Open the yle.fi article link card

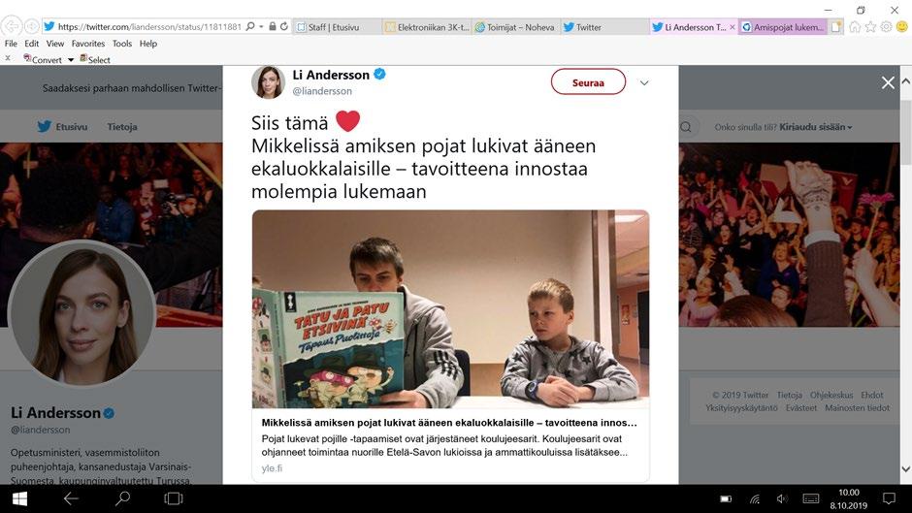[x=450, y=445]
